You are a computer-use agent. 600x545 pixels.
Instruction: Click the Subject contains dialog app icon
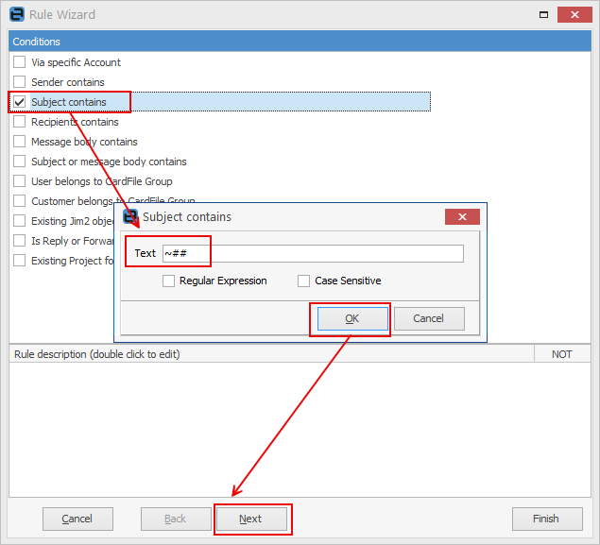click(x=130, y=216)
